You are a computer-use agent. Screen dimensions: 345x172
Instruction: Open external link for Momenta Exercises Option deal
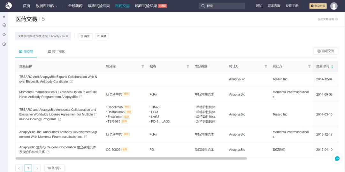pyautogui.click(x=81, y=97)
